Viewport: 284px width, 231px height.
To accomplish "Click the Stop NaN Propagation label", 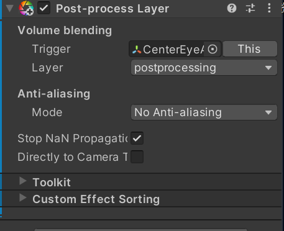I will point(73,138).
